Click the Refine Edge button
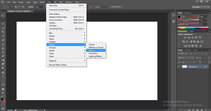The width and height of the screenshot is (211, 111). (116, 7)
